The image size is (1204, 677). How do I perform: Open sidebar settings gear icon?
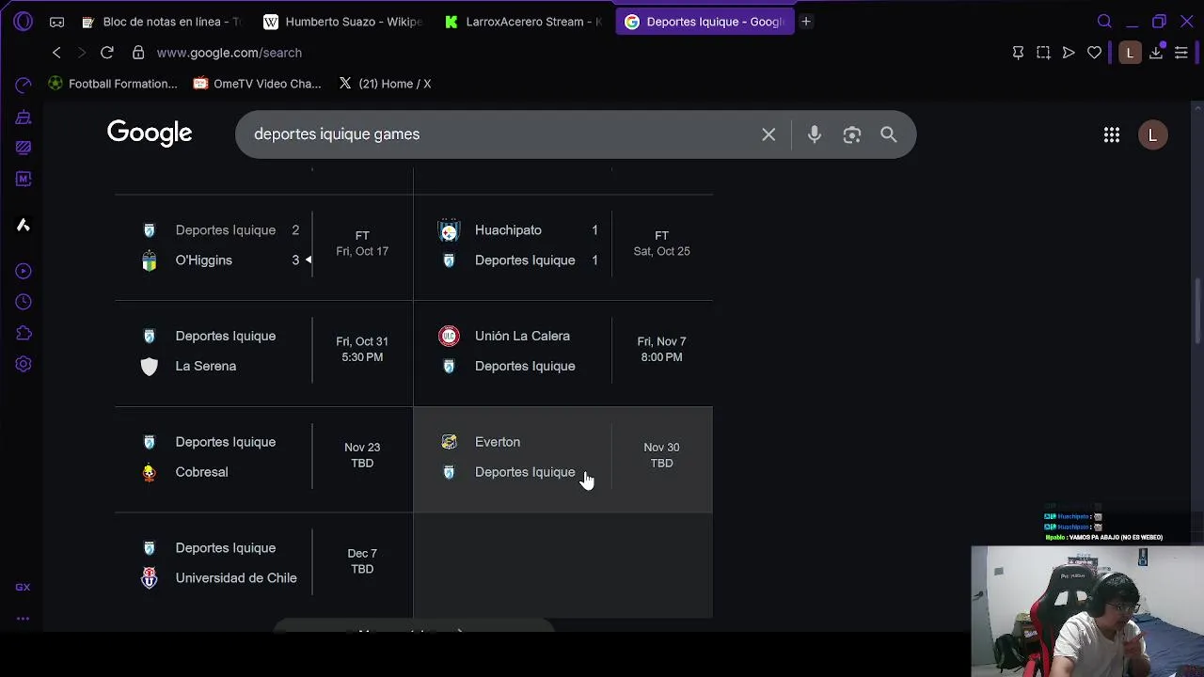24,364
